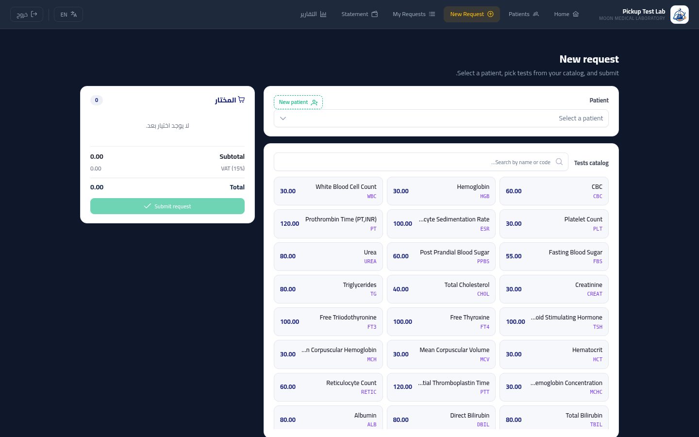Image resolution: width=699 pixels, height=437 pixels.
Task: Click the add-user icon in New patient
Action: 315,102
